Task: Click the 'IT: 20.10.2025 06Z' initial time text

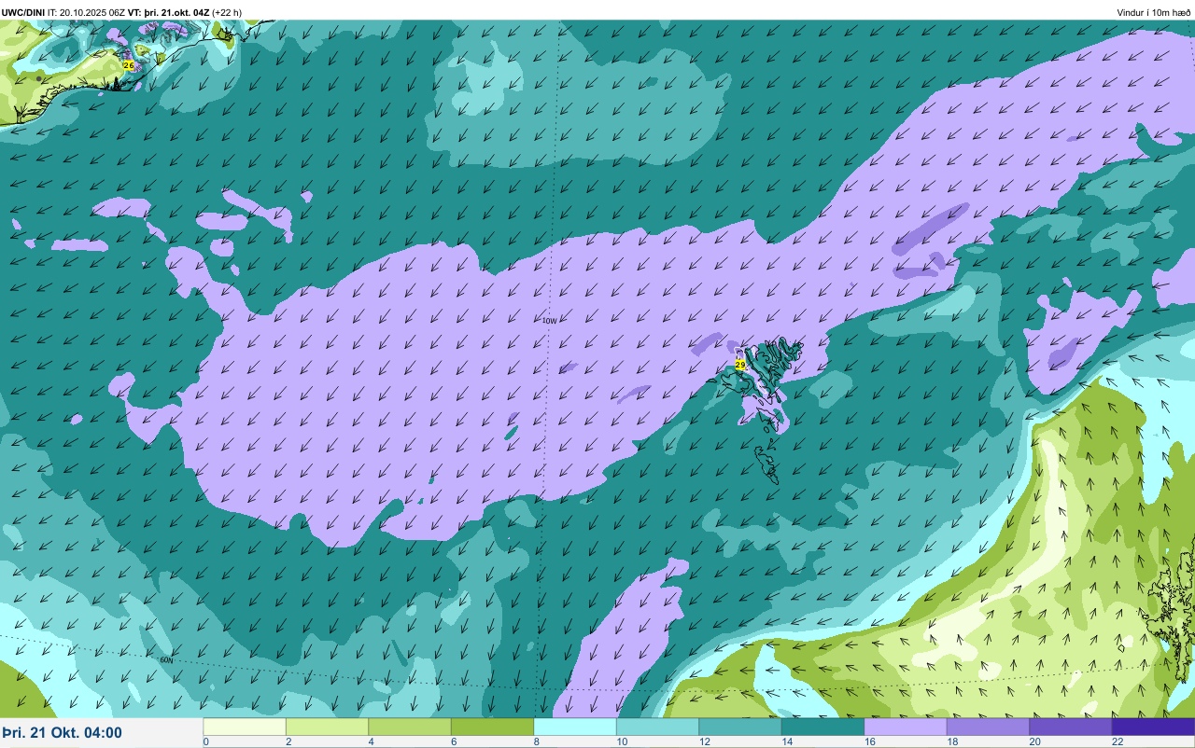Action: point(86,12)
